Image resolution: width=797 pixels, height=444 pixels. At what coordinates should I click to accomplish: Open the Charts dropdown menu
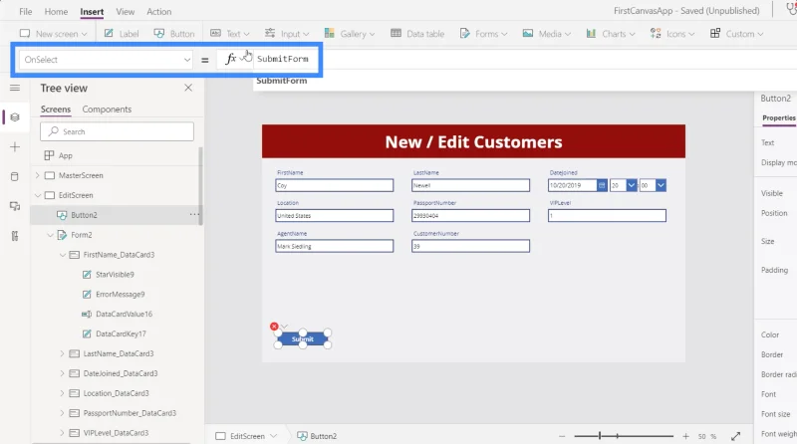coord(610,34)
